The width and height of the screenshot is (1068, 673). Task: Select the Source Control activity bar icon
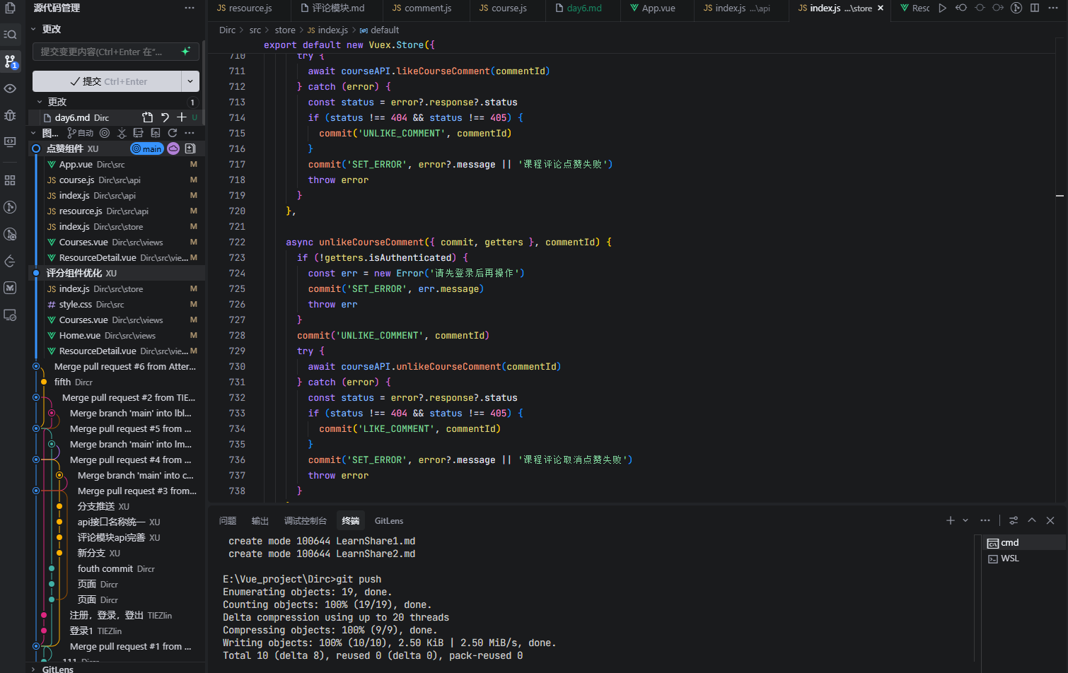pyautogui.click(x=10, y=62)
